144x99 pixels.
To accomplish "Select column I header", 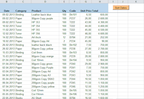I will point(113,2).
